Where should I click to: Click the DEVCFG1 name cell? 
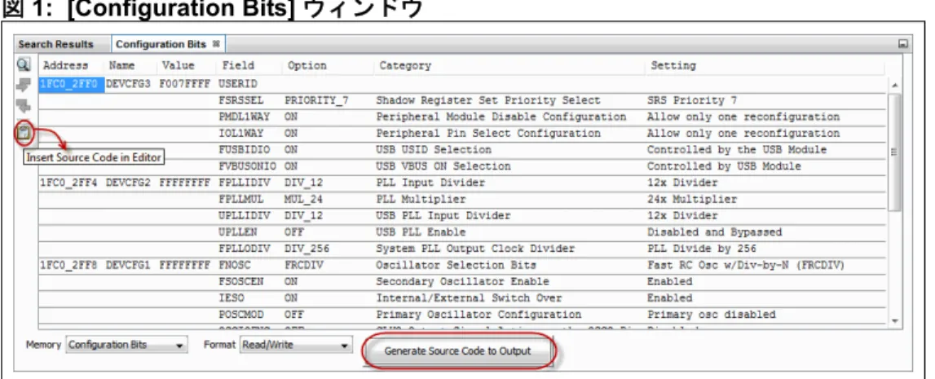[x=130, y=265]
